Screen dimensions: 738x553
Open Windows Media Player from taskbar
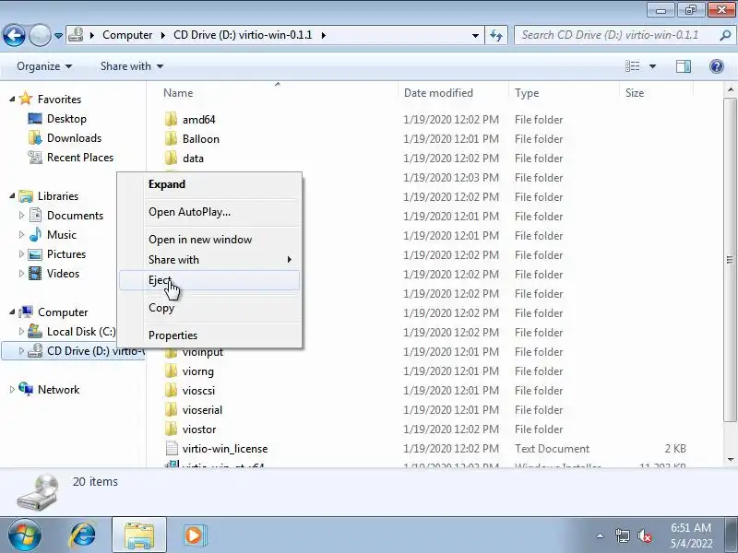point(194,535)
